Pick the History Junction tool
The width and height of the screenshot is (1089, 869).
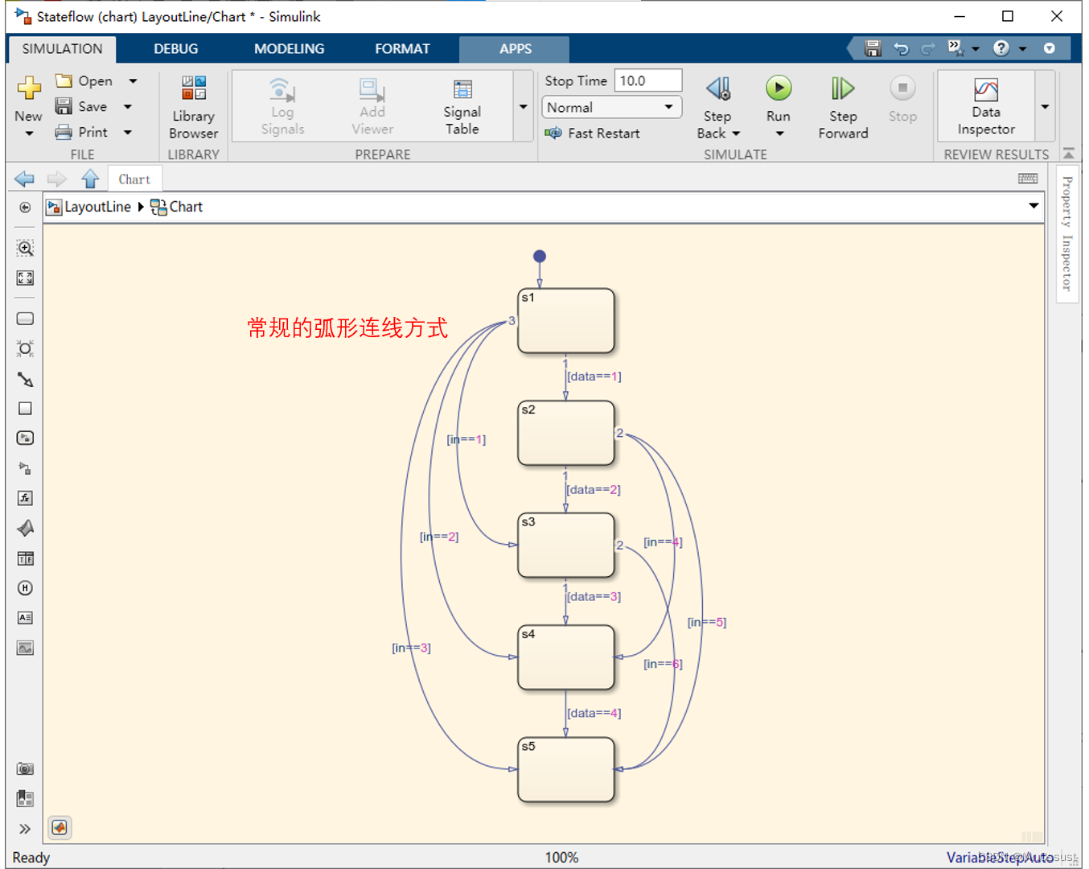25,588
